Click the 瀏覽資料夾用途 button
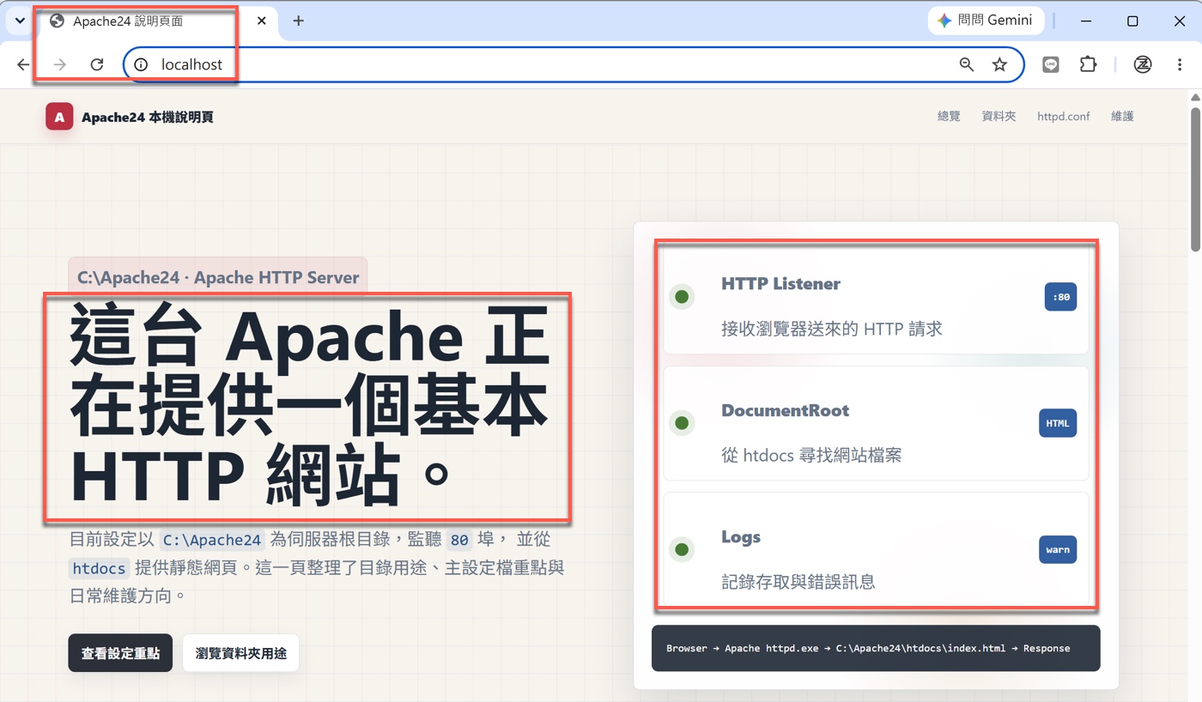This screenshot has height=702, width=1202. click(x=240, y=653)
